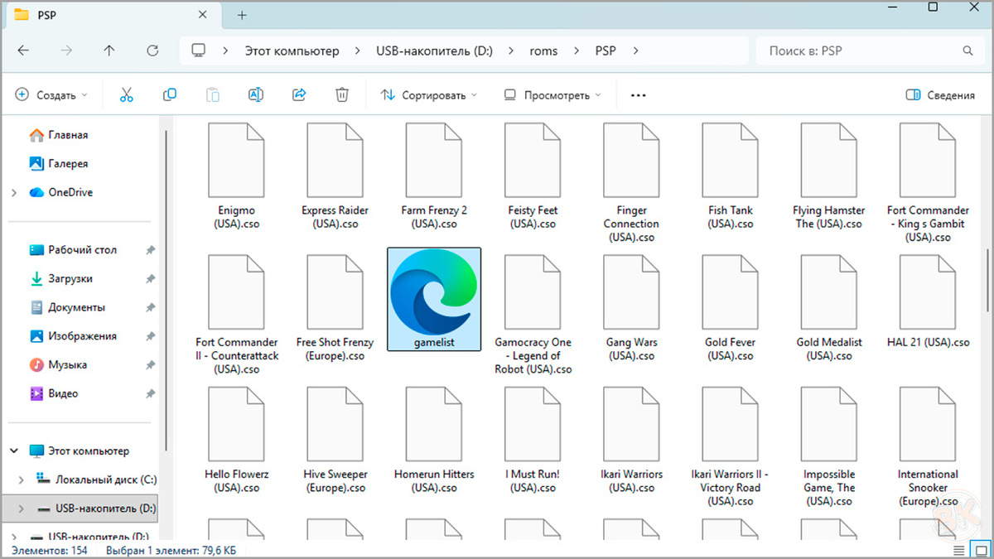Expand selected USB-накопитель (D:) node
Viewport: 994px width, 559px height.
[x=22, y=508]
